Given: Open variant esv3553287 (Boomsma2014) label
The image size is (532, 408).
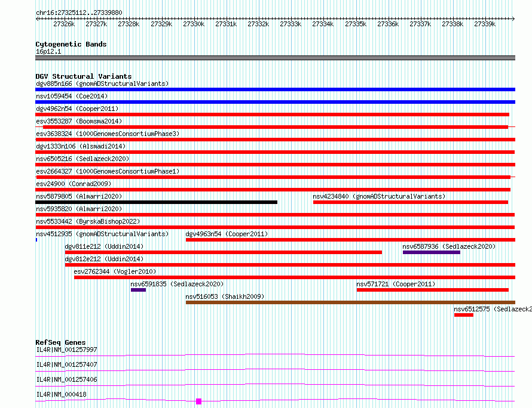Looking at the screenshot, I should (x=79, y=121).
